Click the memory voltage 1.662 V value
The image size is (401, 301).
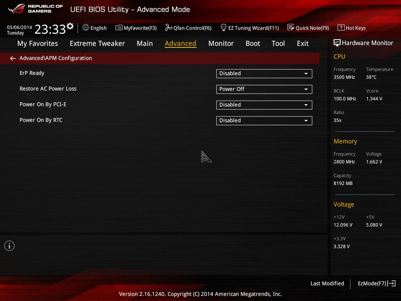pos(374,162)
